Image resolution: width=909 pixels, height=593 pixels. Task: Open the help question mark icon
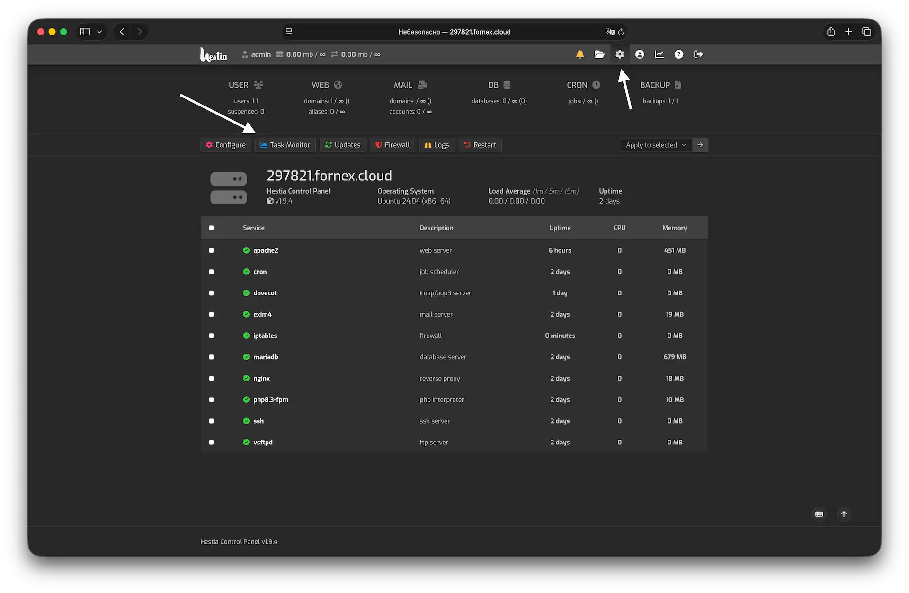678,54
